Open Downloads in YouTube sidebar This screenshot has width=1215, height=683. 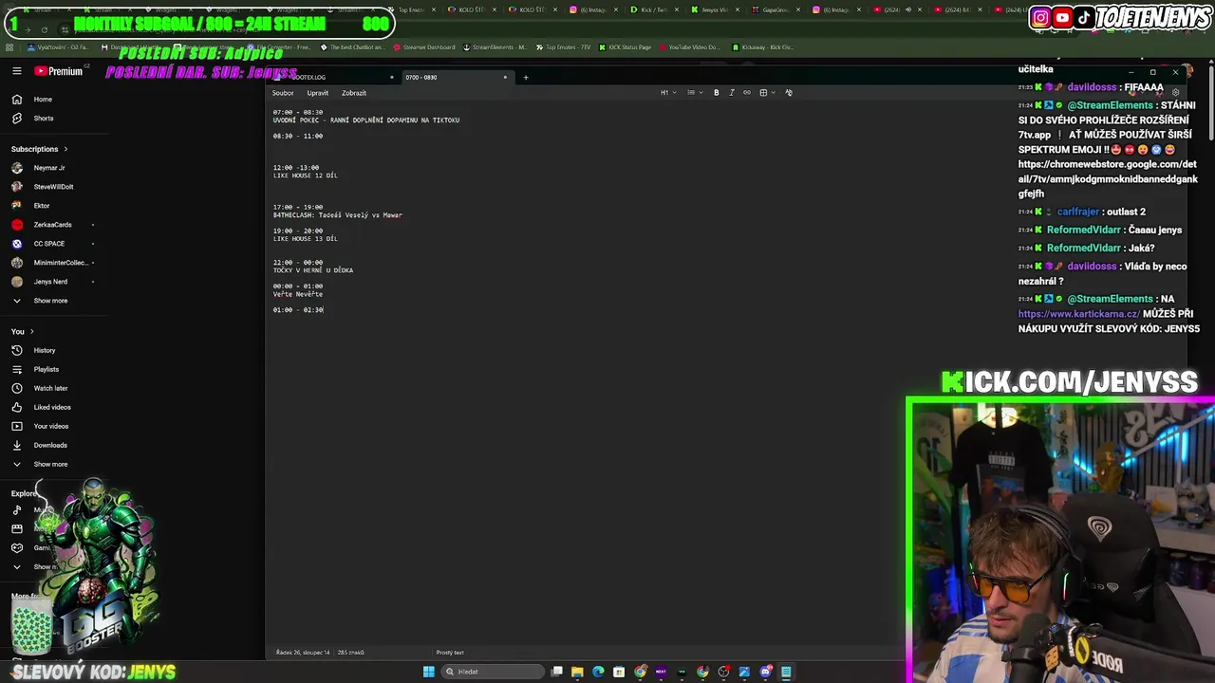pyautogui.click(x=50, y=445)
